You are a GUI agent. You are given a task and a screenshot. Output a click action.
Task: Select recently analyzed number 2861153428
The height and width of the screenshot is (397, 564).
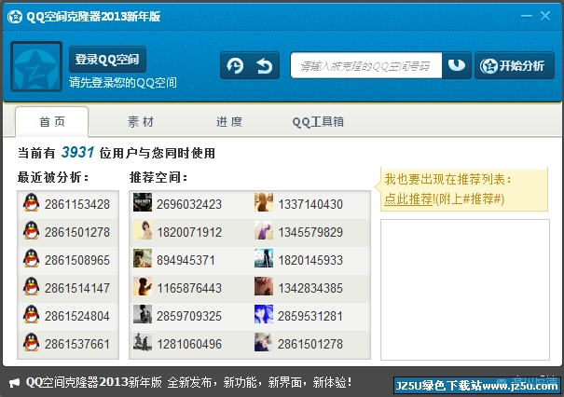coord(77,204)
